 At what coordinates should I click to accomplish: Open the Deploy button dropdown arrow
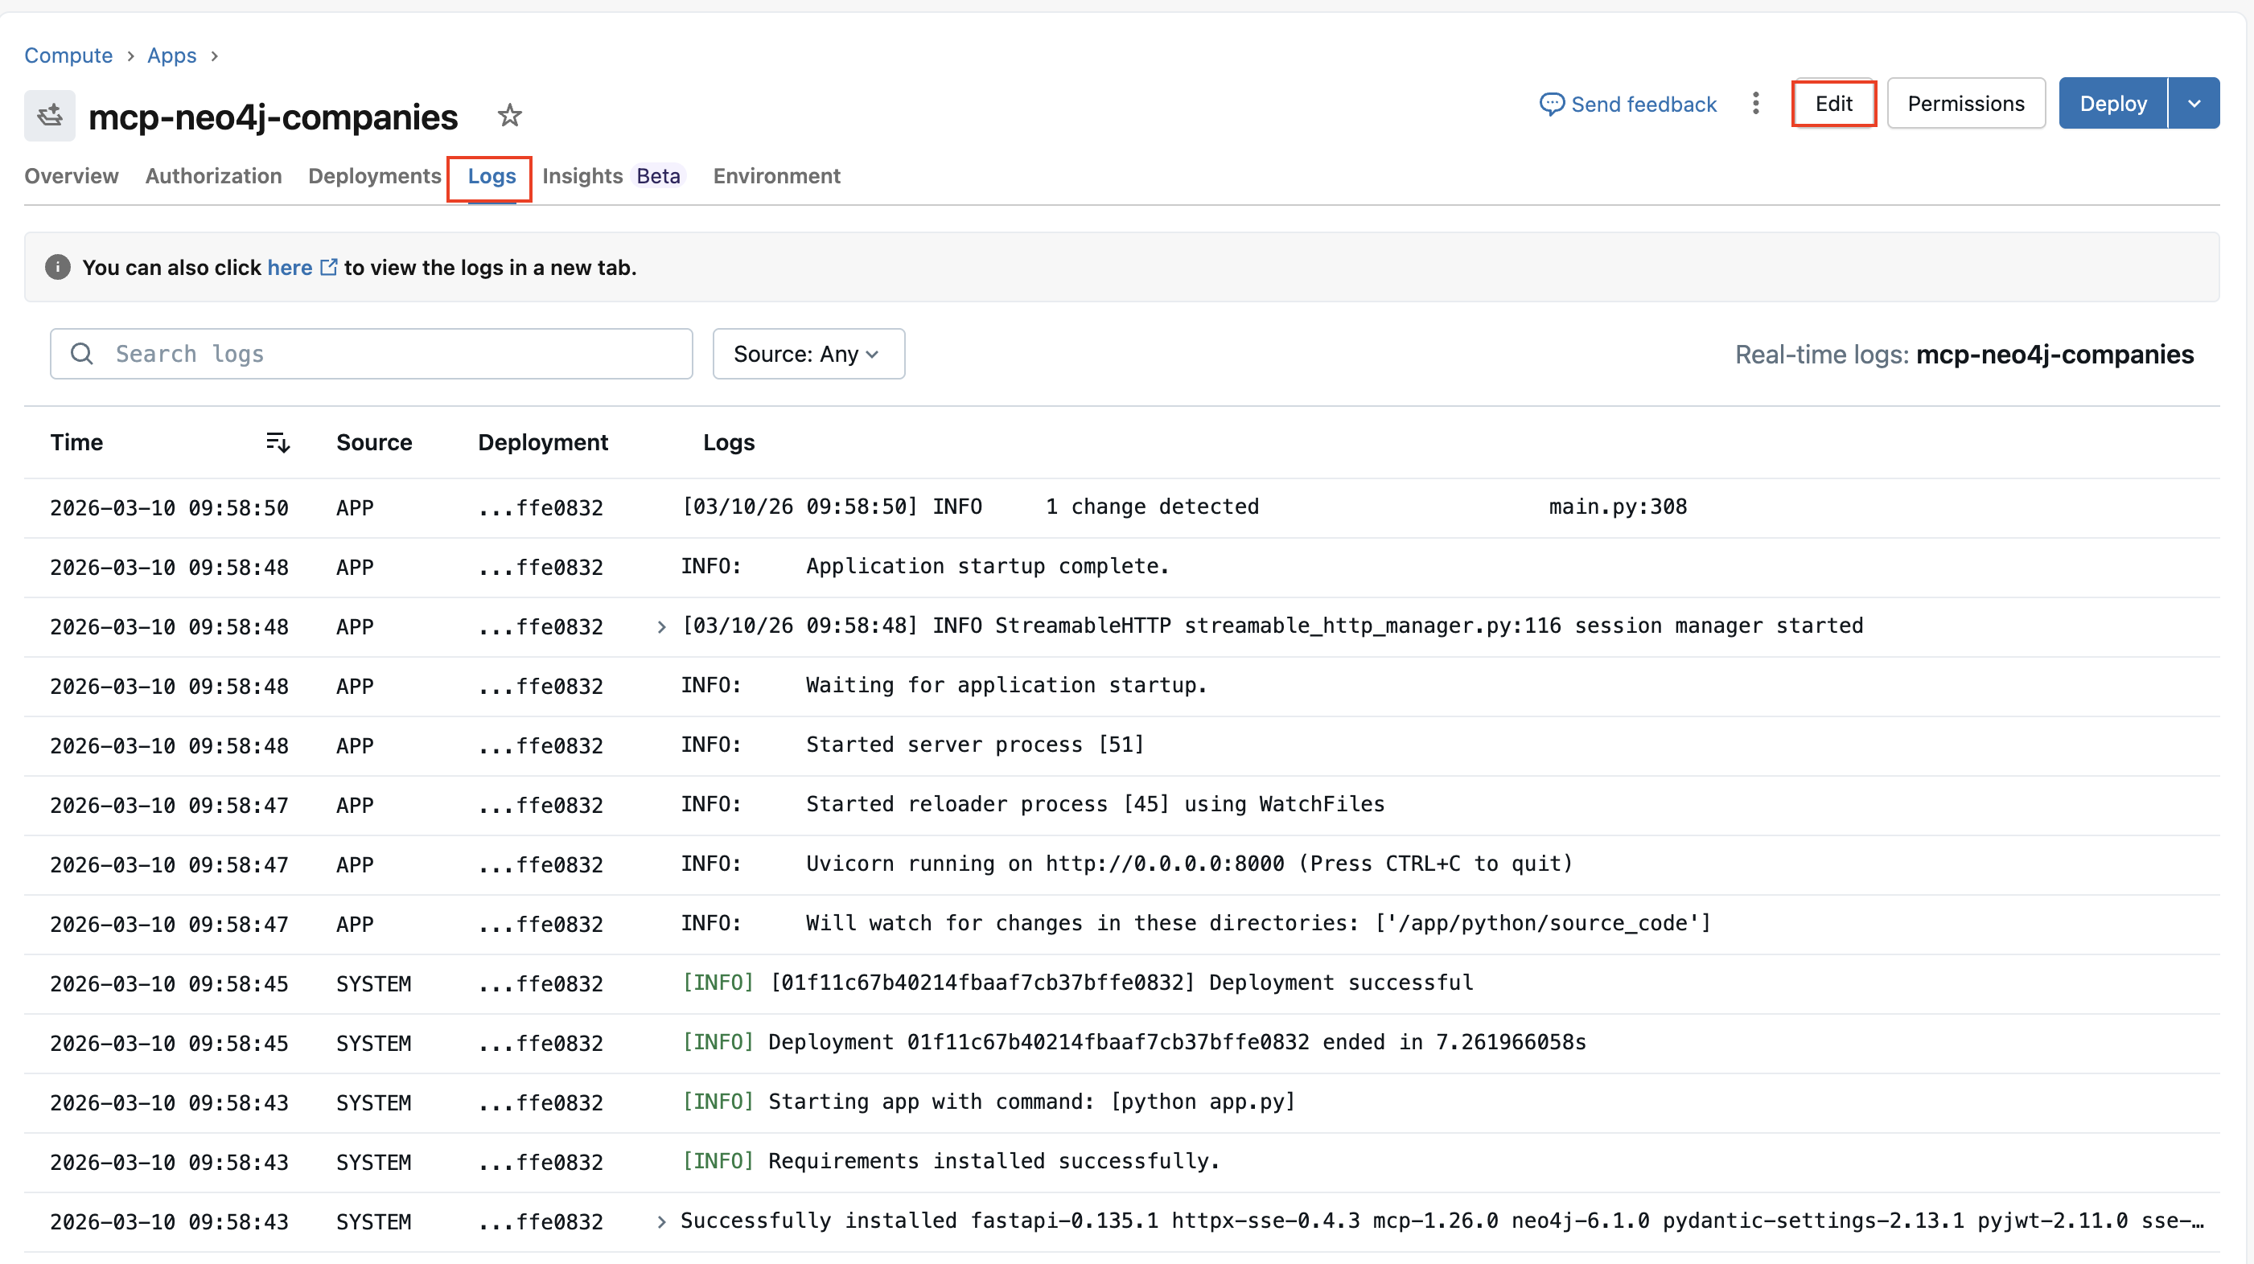tap(2194, 104)
